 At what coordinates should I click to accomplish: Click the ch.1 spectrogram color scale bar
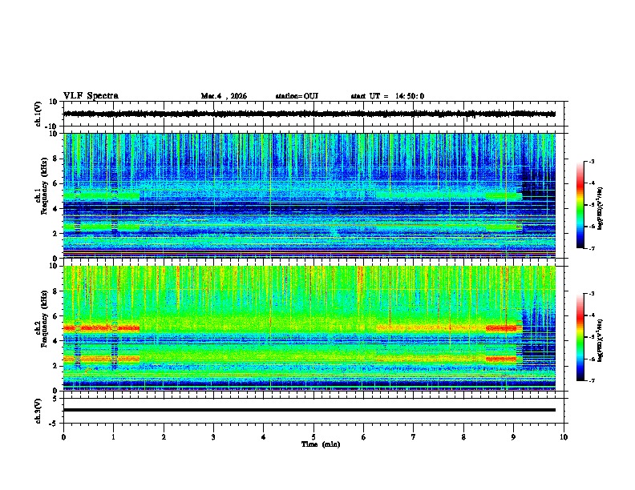tap(580, 205)
